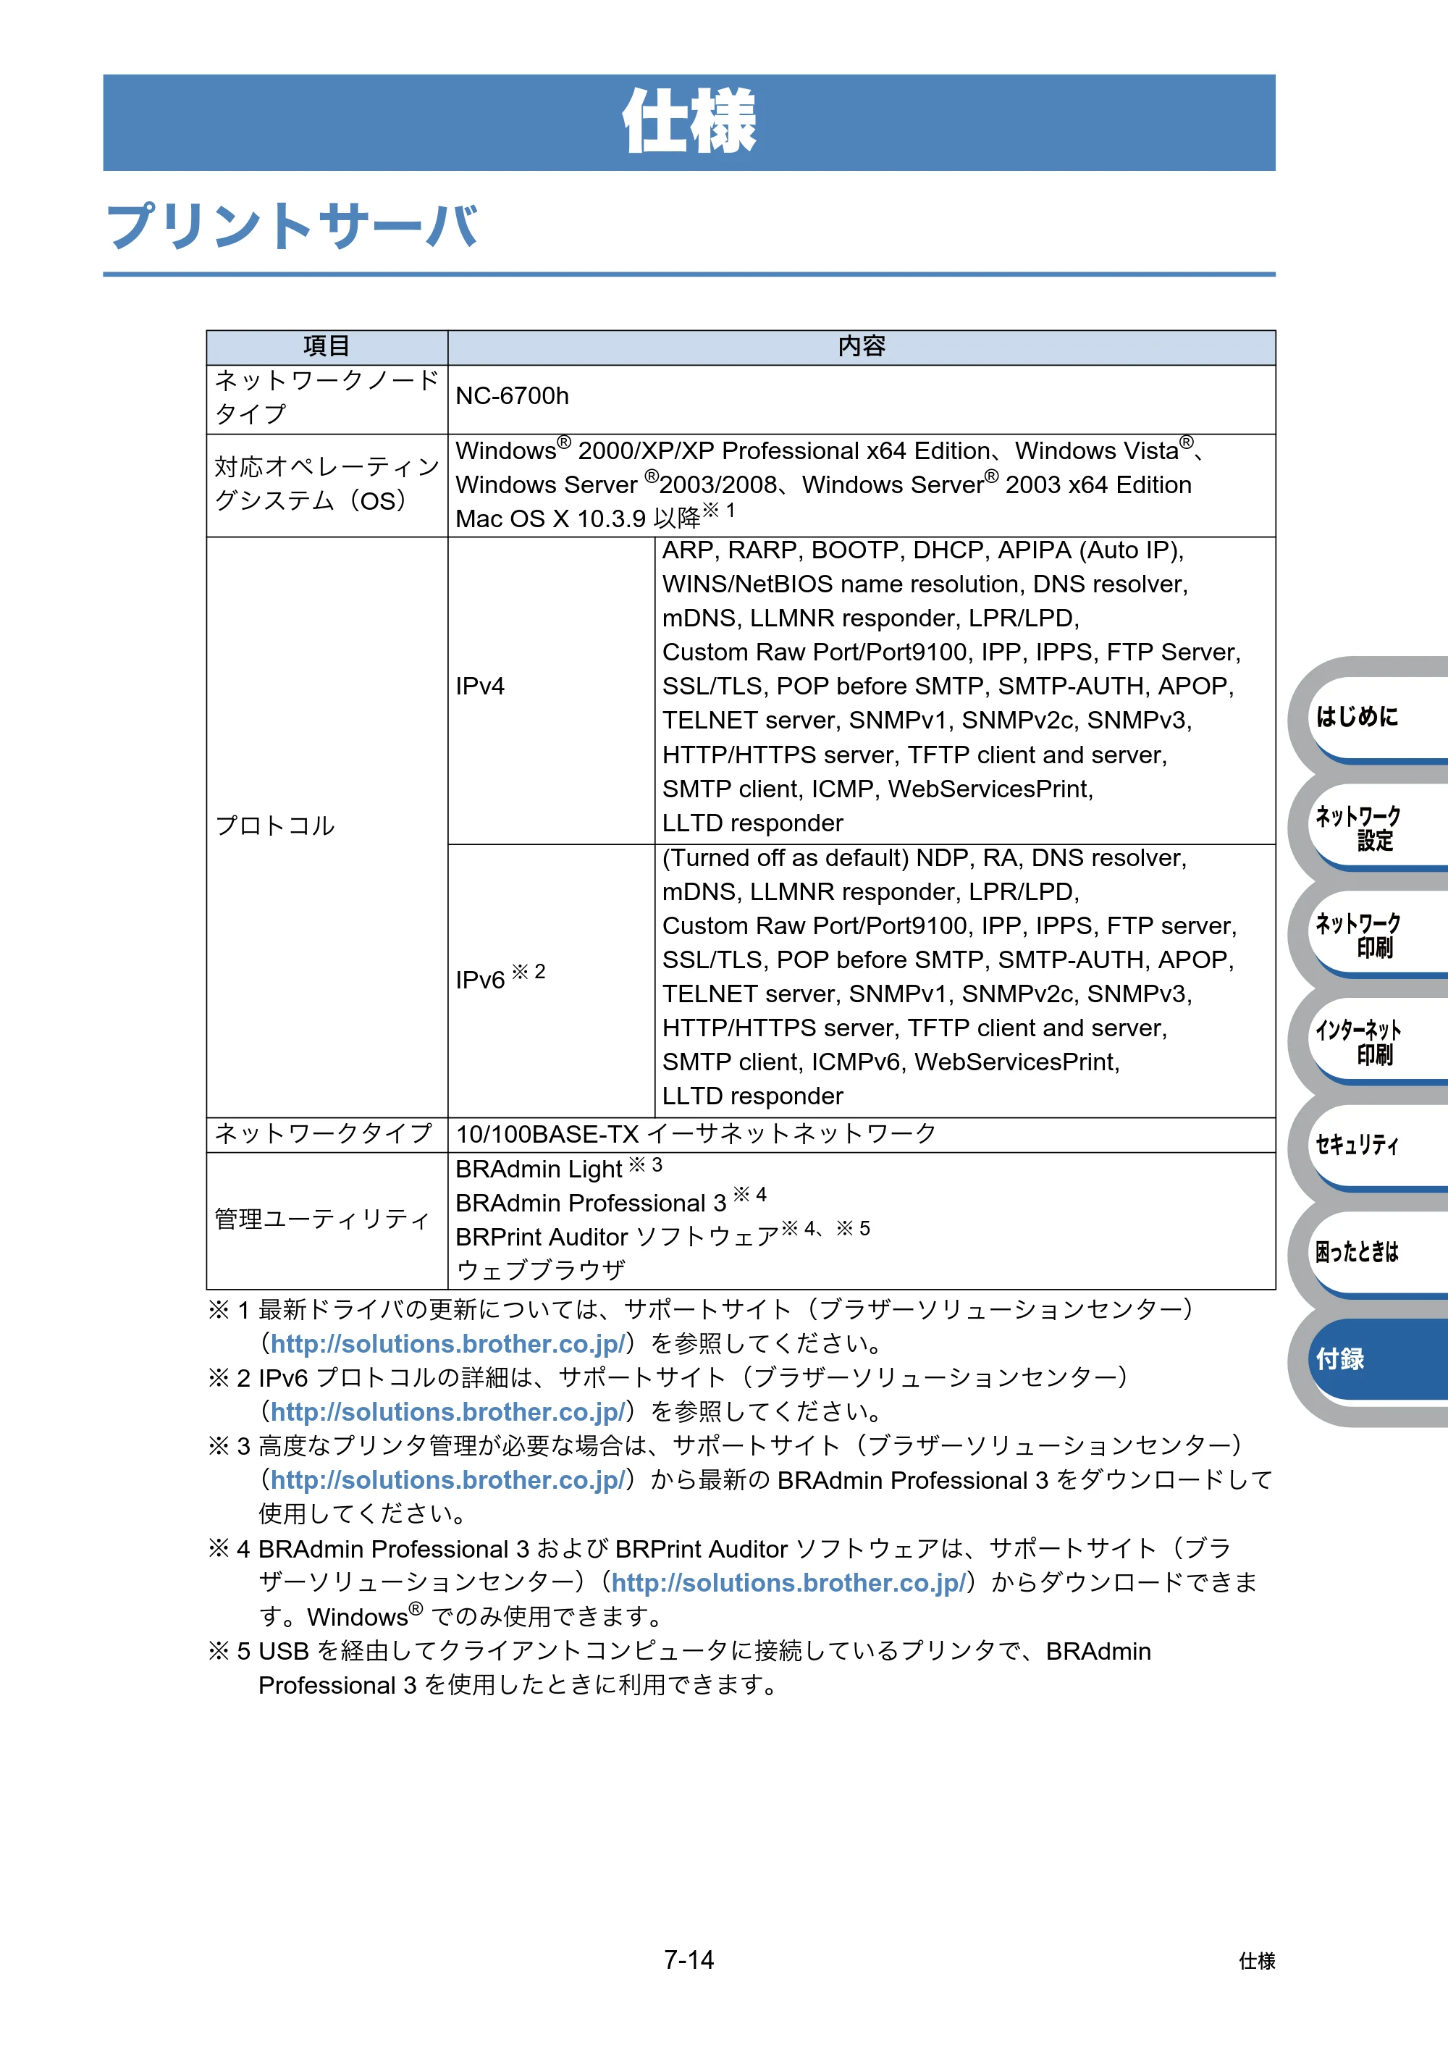Visit the Brother link in footnote ※4
1448x2050 pixels.
pos(788,1583)
